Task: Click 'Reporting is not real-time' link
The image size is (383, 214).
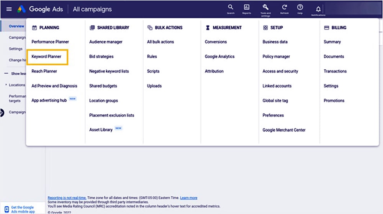Action: pos(67,198)
